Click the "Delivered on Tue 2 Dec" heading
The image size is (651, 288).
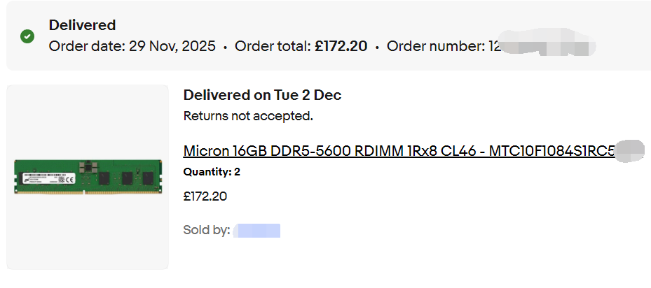tap(262, 95)
